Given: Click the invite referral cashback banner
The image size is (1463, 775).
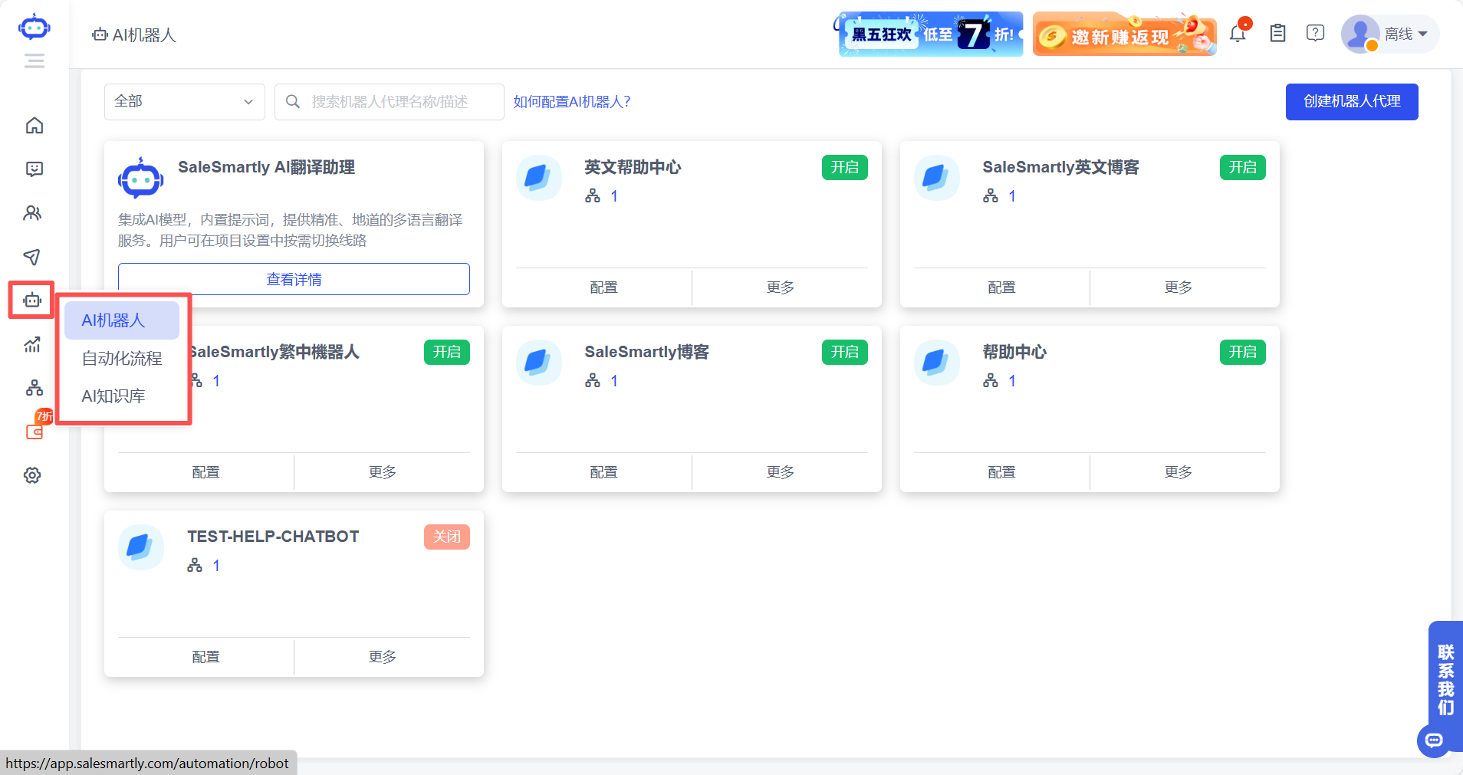Looking at the screenshot, I should [x=1125, y=34].
